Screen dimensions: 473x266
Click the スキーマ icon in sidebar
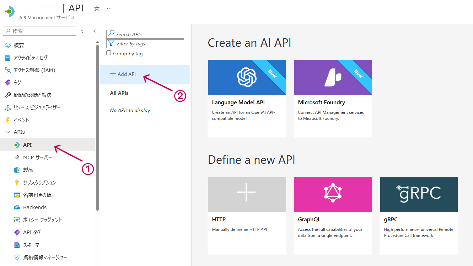click(x=17, y=245)
